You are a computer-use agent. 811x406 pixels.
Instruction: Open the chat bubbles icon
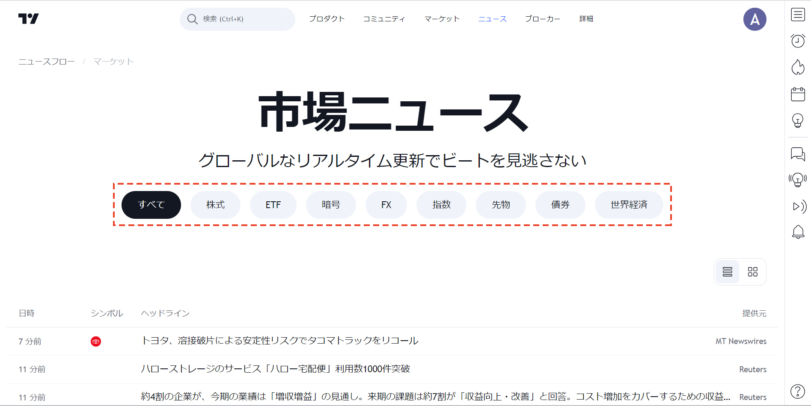[798, 154]
